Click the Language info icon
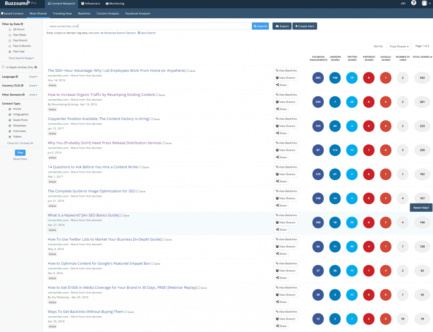The image size is (433, 332). (x=17, y=77)
